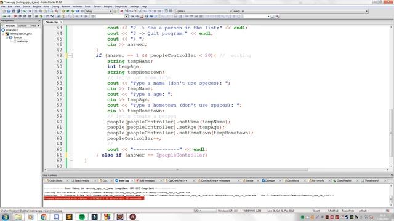Click the jump back arrow icon
394x221 pixels.
4,17
